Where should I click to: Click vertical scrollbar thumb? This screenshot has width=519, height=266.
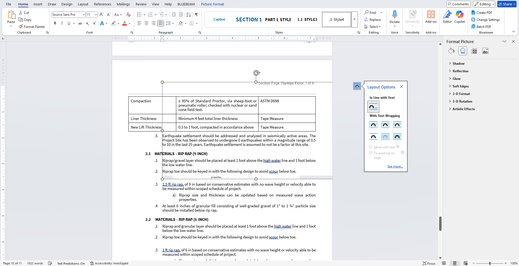pos(440,224)
